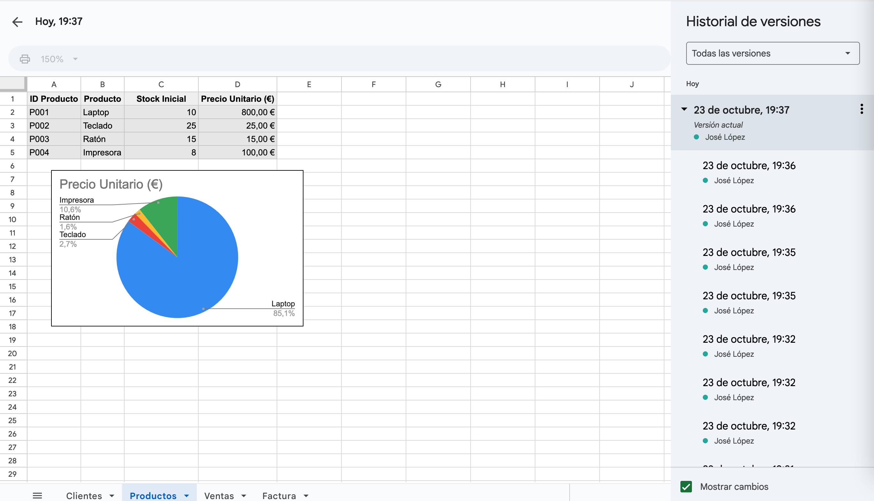The height and width of the screenshot is (501, 874).
Task: Select column C header
Action: click(161, 84)
